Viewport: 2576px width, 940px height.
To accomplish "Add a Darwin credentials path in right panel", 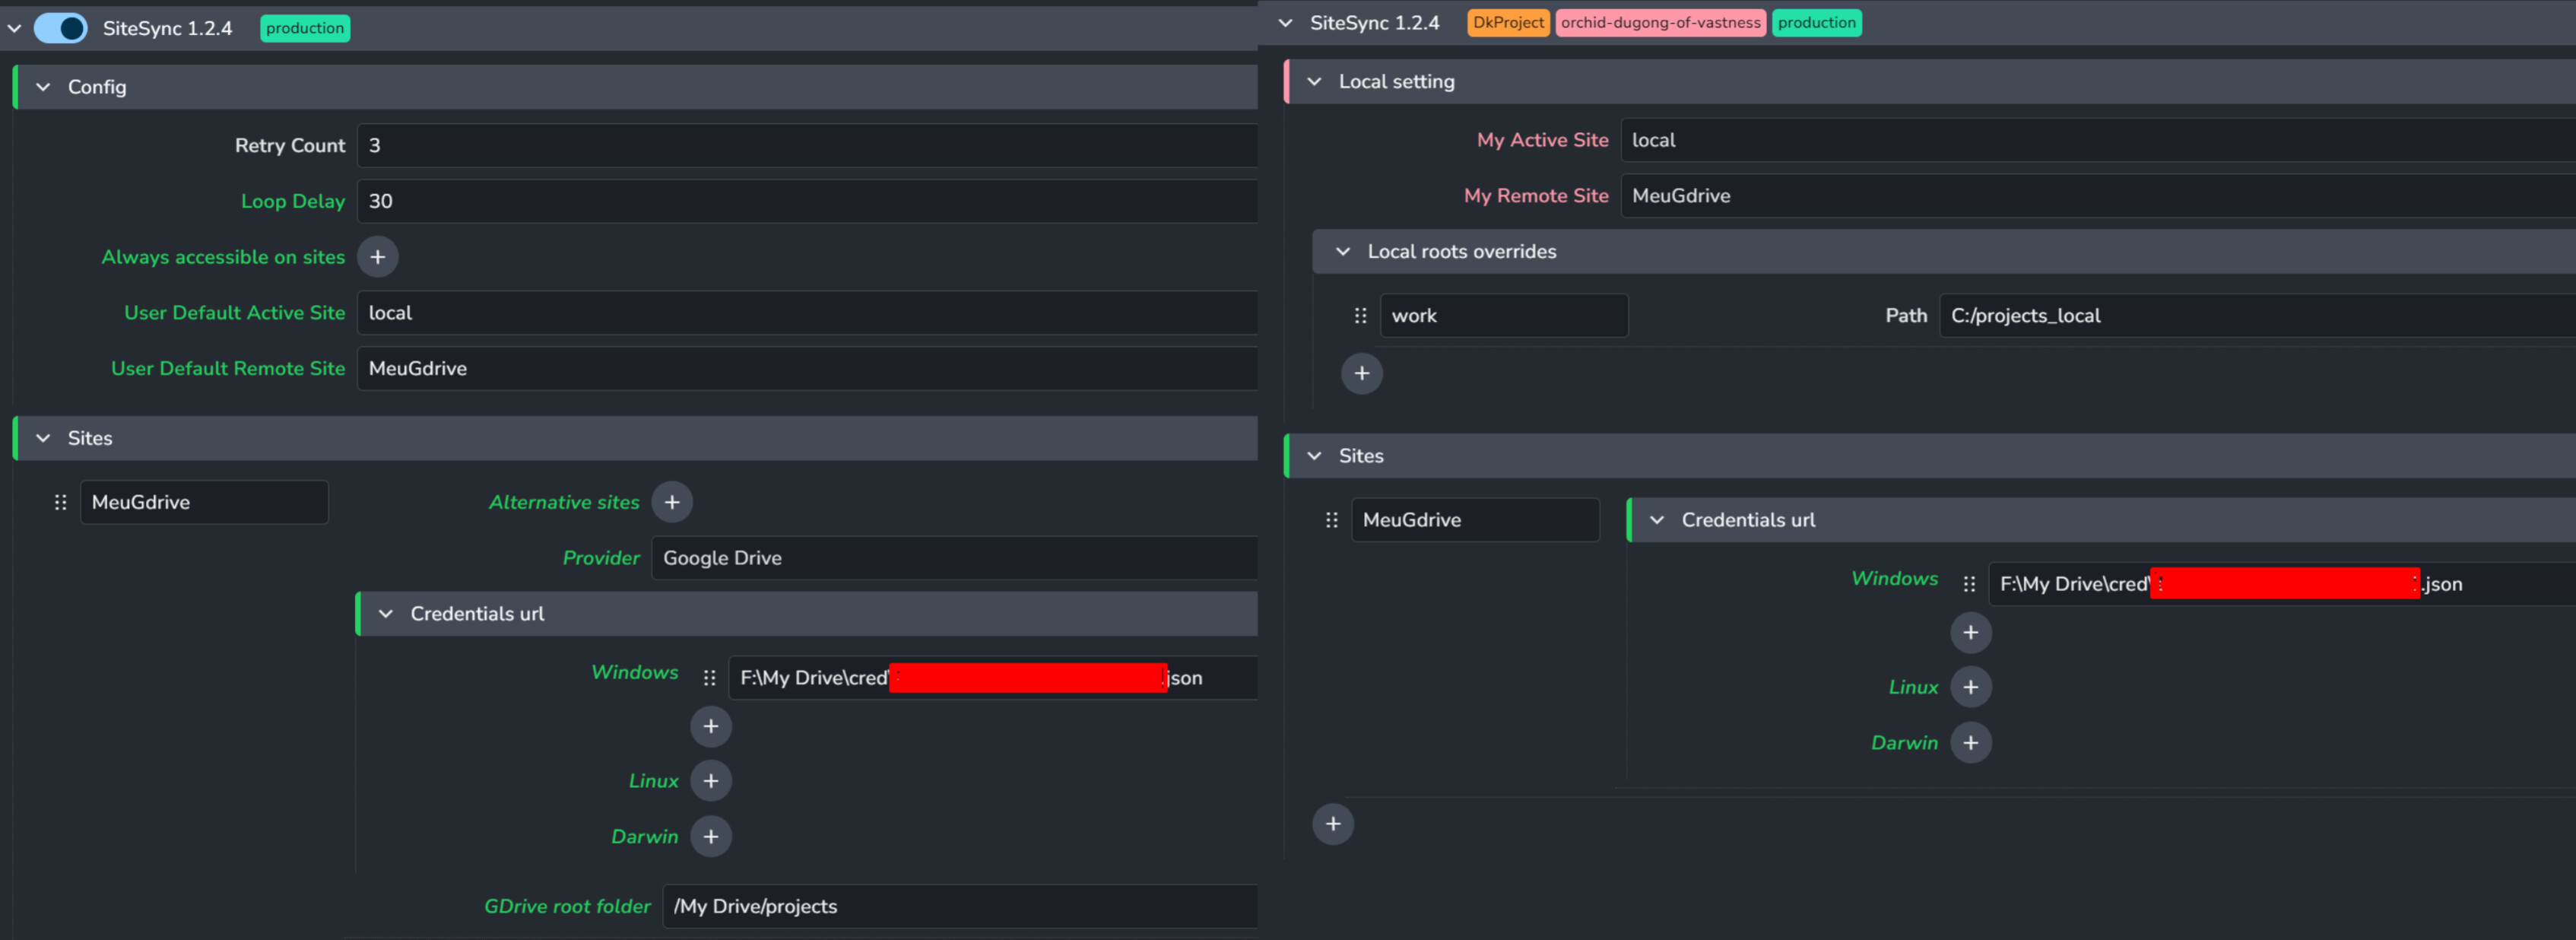I will point(1971,743).
